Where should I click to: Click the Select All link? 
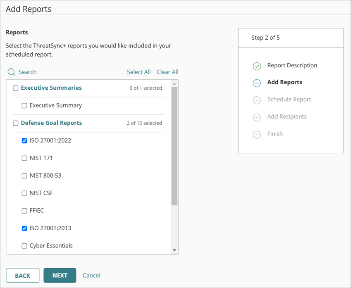pyautogui.click(x=138, y=72)
